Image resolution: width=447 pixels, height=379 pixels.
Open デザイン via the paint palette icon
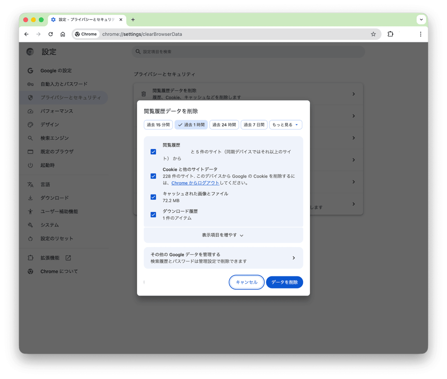[30, 124]
